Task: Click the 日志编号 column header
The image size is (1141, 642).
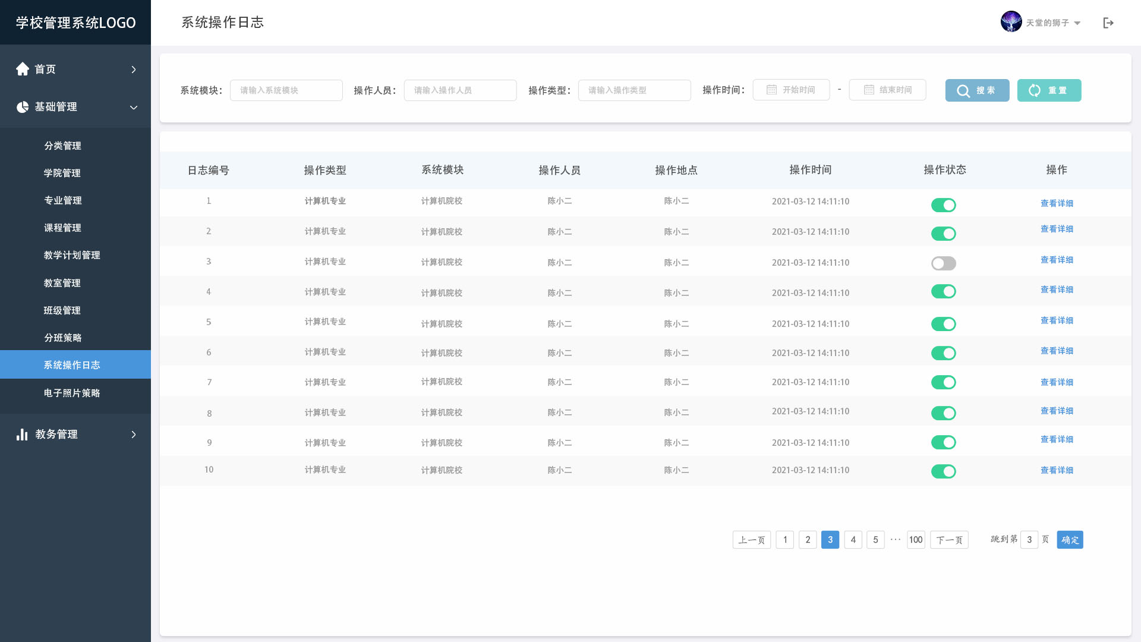Action: point(208,171)
